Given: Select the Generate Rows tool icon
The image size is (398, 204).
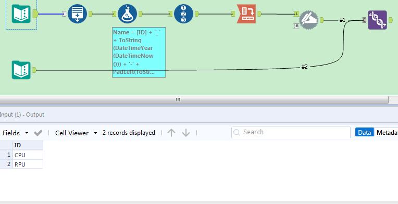Looking at the screenshot, I should 77,14.
